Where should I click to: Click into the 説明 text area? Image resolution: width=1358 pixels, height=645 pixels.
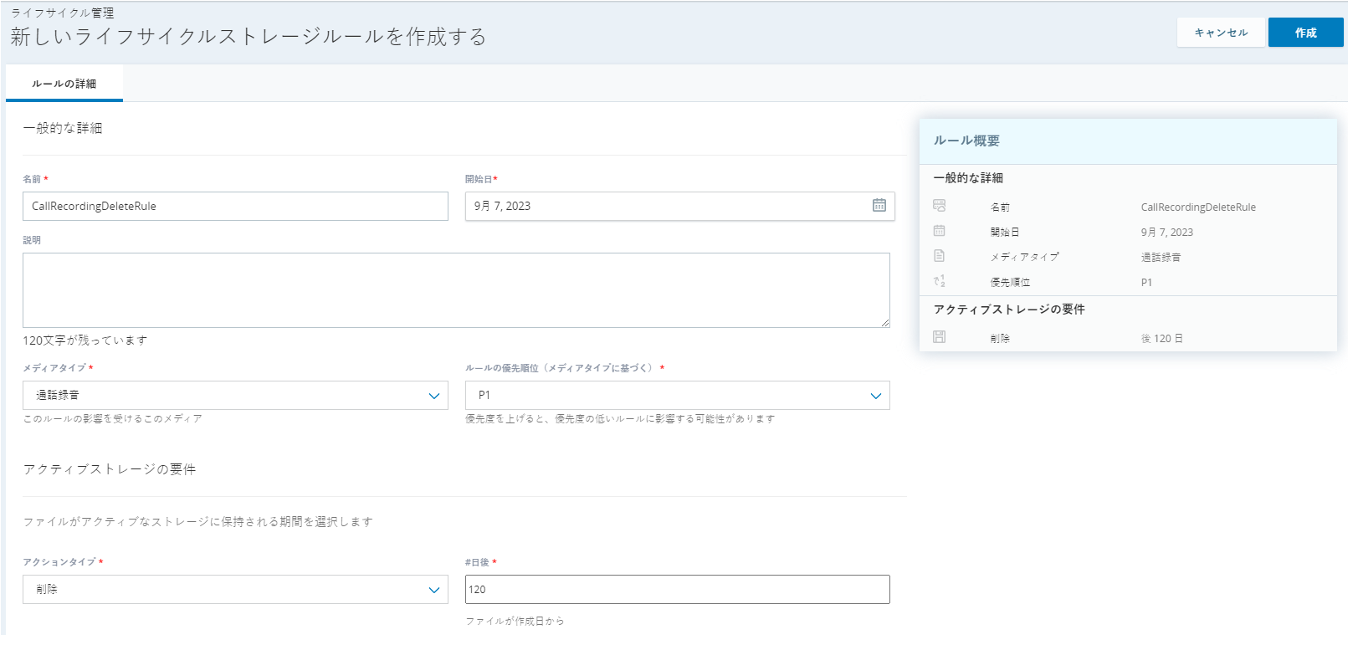[x=456, y=289]
